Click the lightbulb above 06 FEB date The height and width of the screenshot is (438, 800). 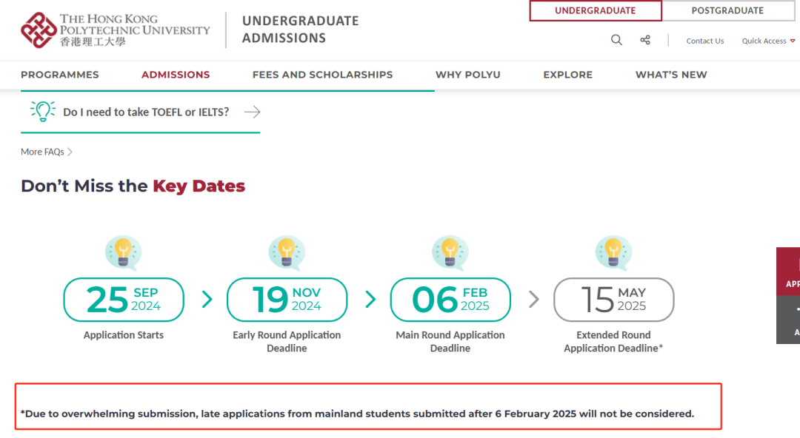[x=450, y=252]
